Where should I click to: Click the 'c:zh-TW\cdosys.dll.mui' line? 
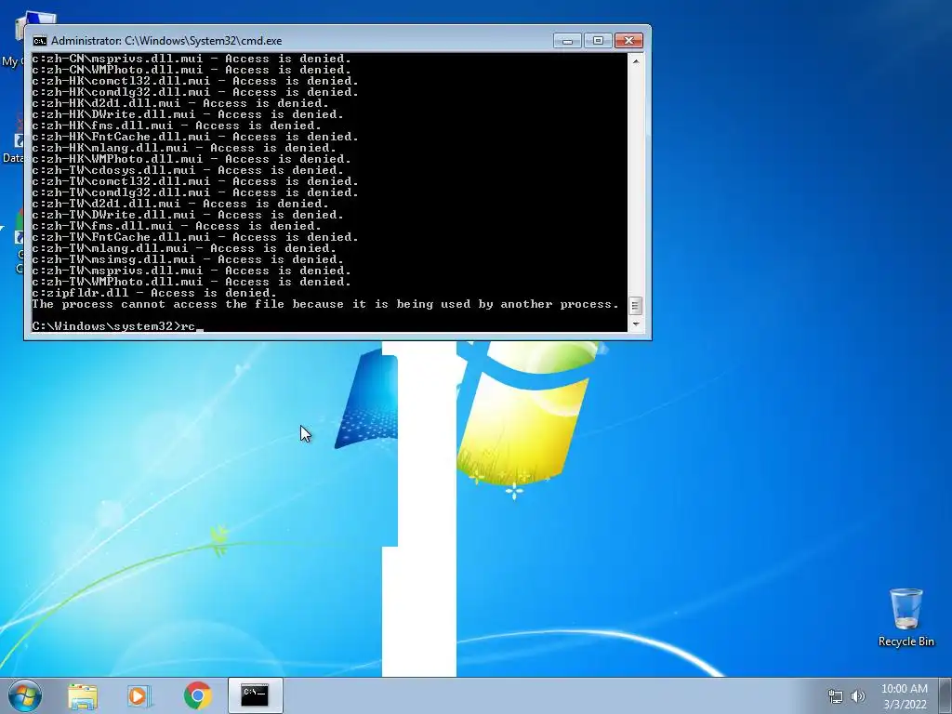[188, 170]
